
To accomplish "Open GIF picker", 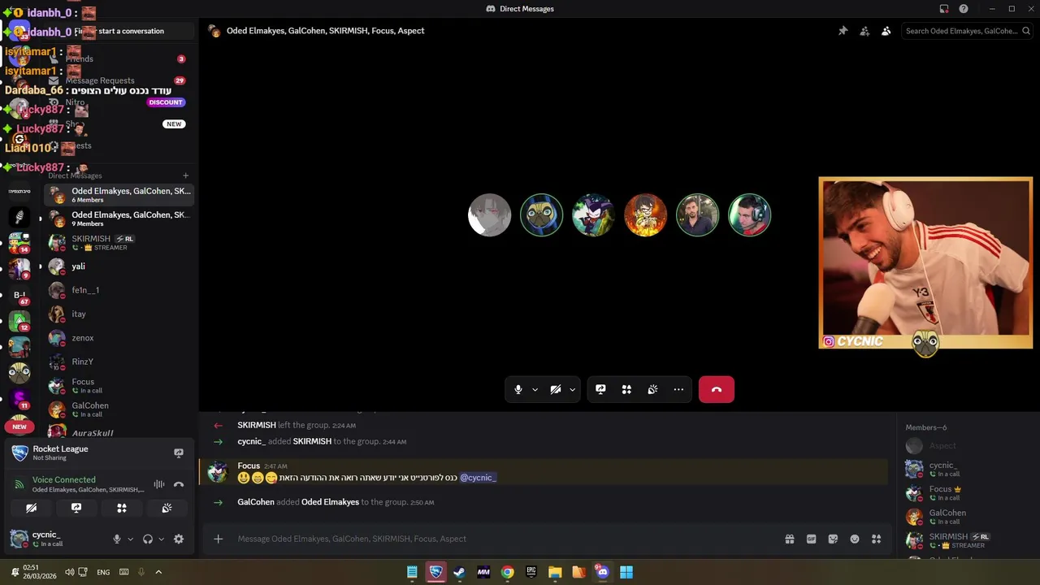I will 811,539.
